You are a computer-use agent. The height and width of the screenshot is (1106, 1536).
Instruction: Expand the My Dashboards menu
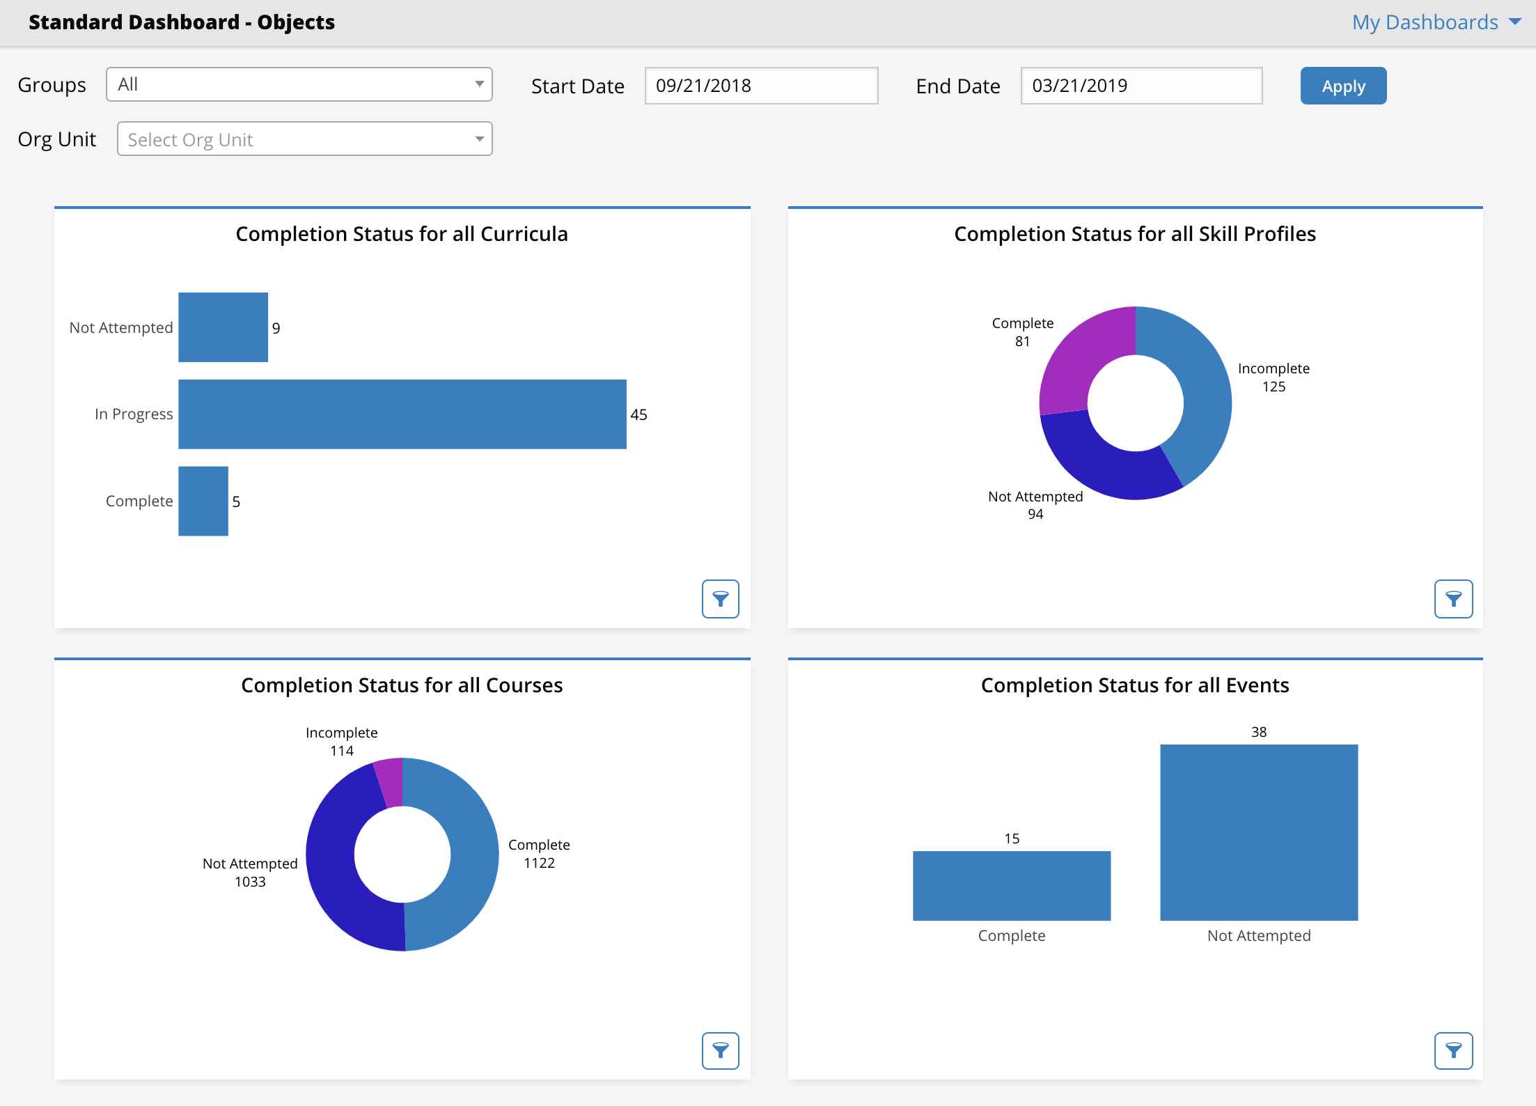[x=1436, y=22]
